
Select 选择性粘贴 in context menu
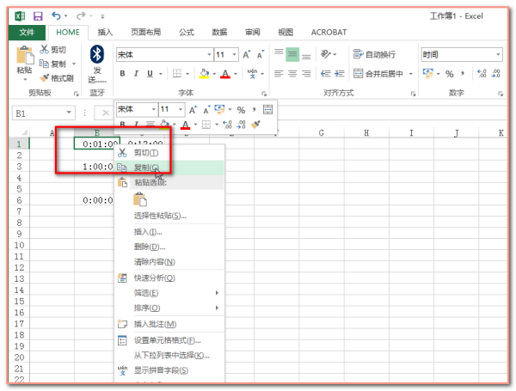point(160,216)
